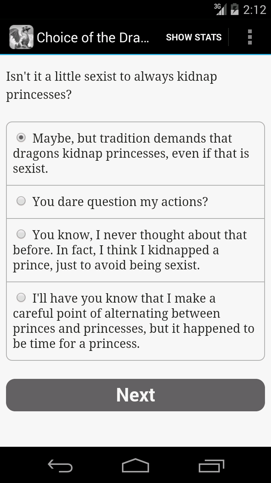
Task: Tap the 'Choice of the Dra...' title
Action: click(x=93, y=37)
